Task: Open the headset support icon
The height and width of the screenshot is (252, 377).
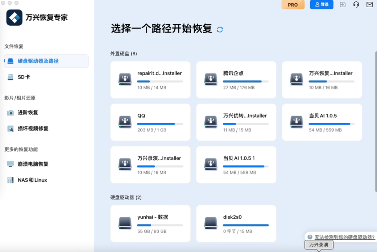Action: 356,5
